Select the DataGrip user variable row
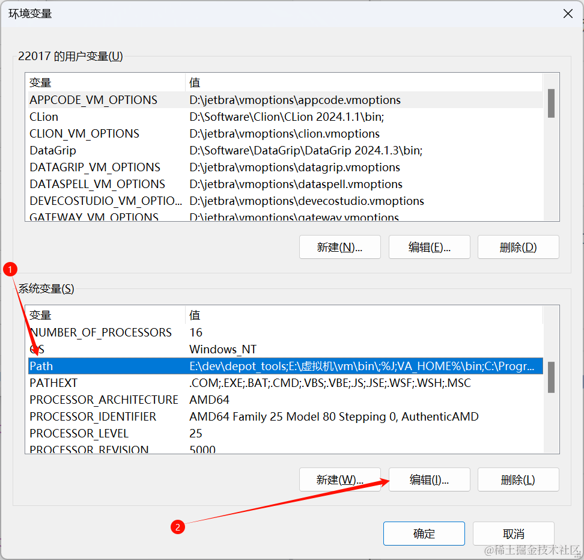Image resolution: width=584 pixels, height=560 pixels. point(285,150)
